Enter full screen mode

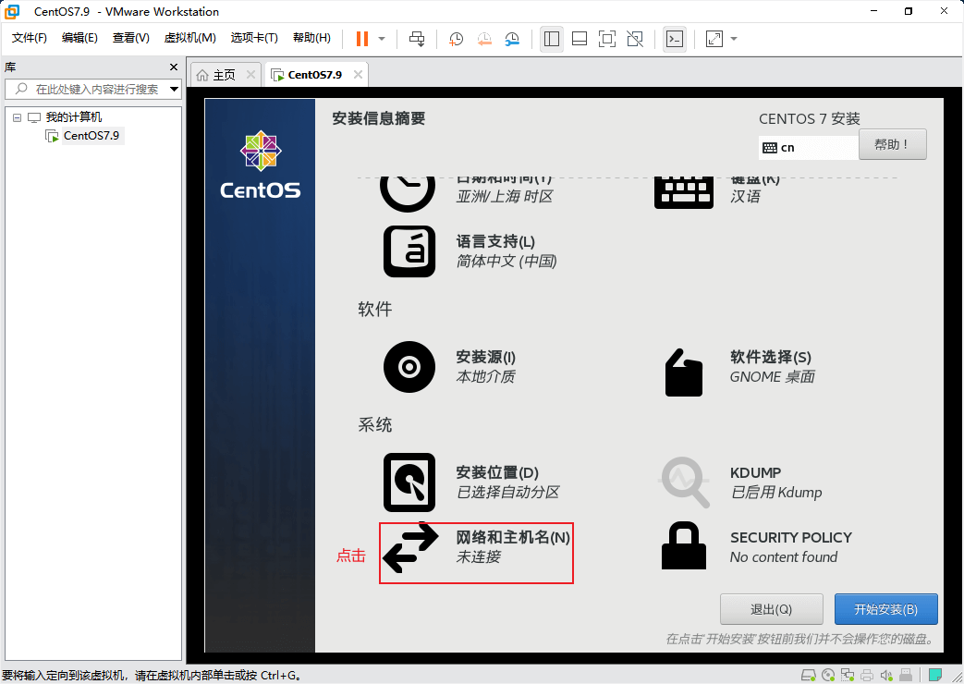pos(607,39)
